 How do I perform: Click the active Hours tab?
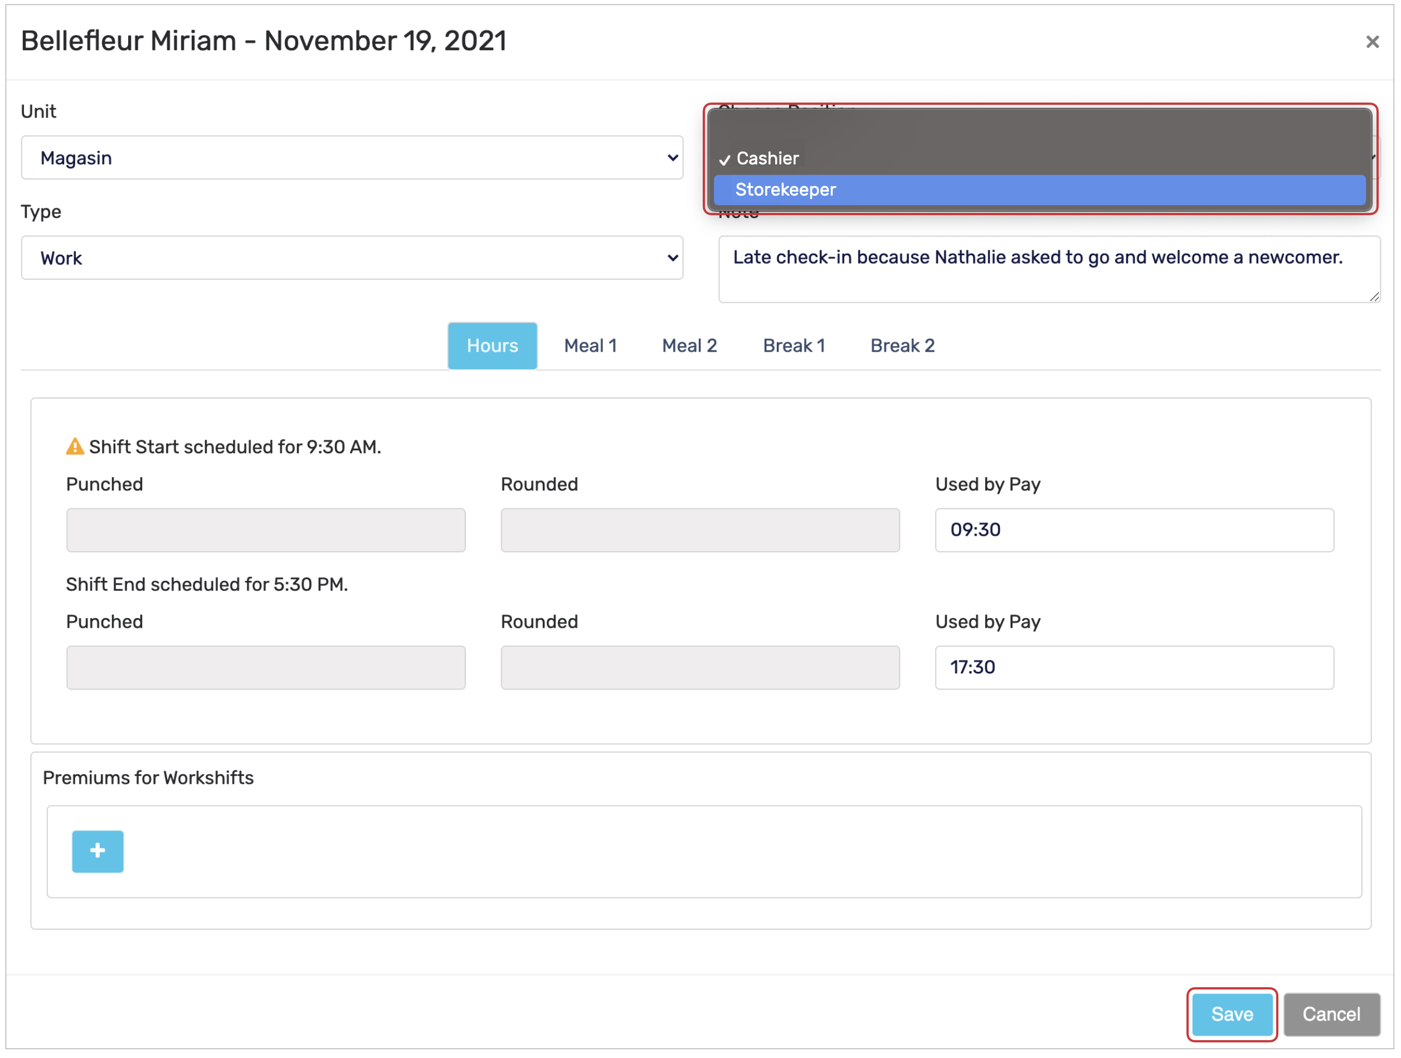[492, 346]
